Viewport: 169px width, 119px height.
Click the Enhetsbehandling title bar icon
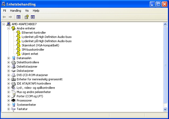tap(3, 4)
